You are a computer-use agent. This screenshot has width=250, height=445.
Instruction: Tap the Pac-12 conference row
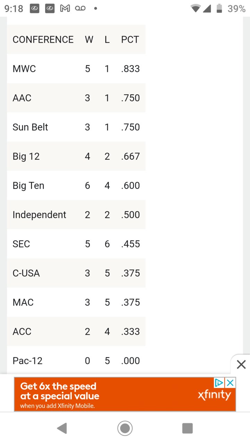(76, 361)
